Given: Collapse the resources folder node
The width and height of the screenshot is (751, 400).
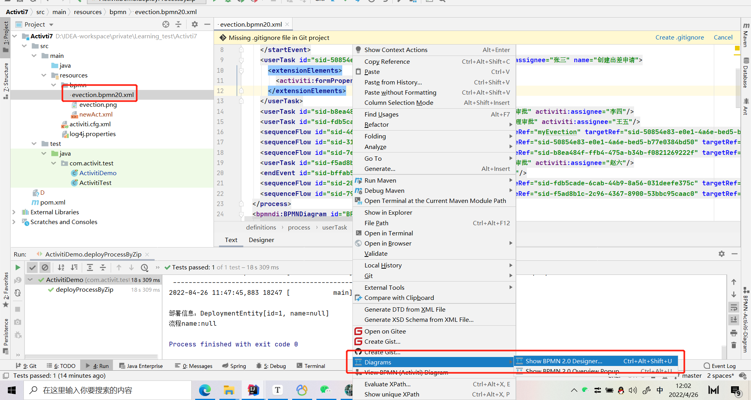Looking at the screenshot, I should point(44,75).
